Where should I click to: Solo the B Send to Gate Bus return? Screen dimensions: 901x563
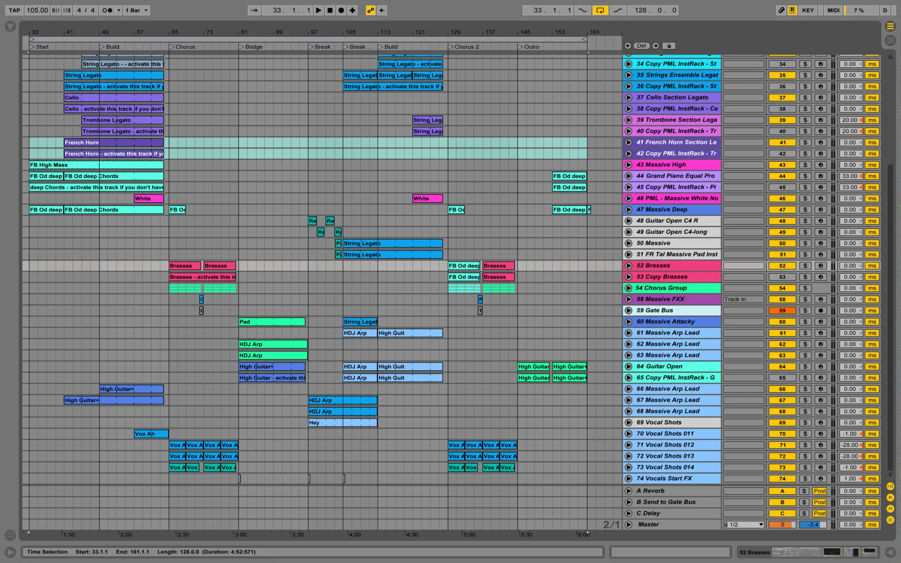point(804,502)
